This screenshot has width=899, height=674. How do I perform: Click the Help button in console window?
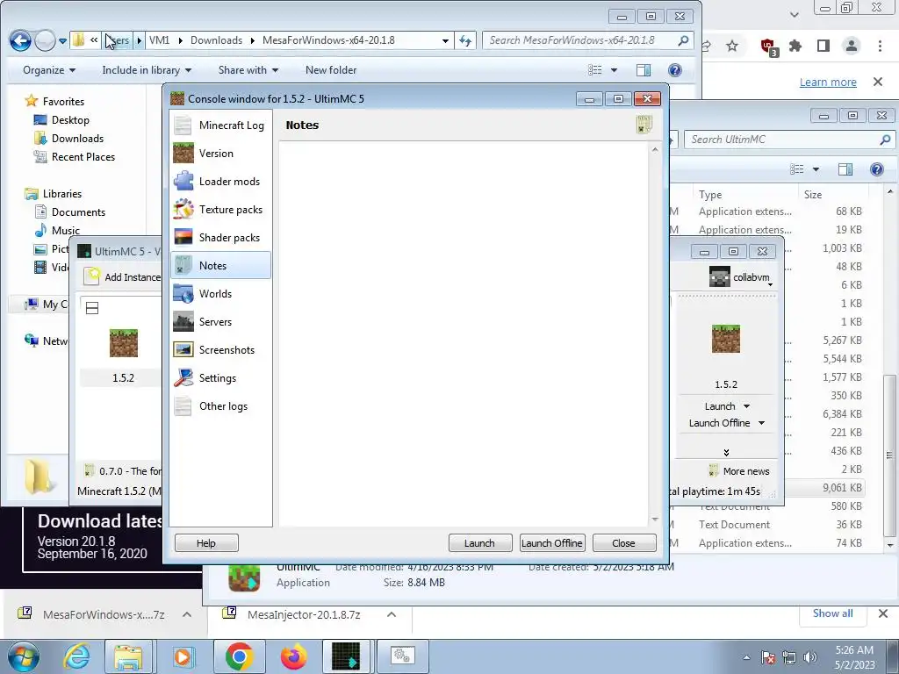point(206,542)
